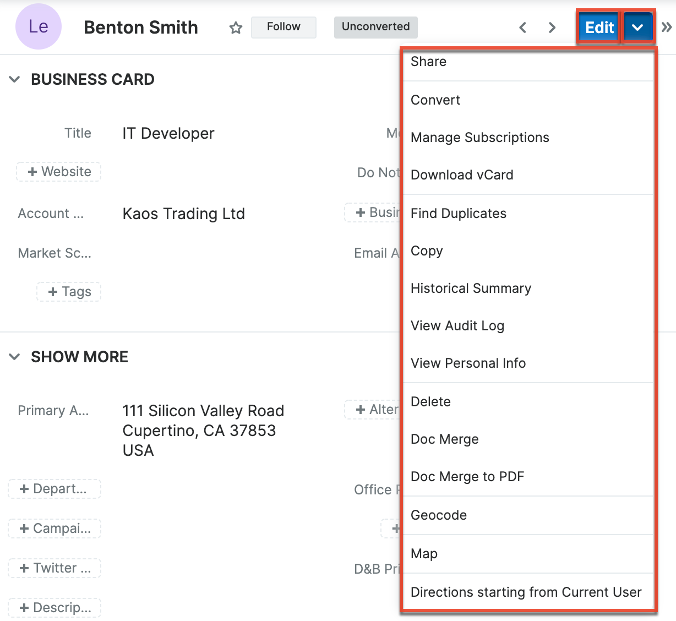Select Doc Merge to PDF option
This screenshot has height=621, width=676.
467,477
